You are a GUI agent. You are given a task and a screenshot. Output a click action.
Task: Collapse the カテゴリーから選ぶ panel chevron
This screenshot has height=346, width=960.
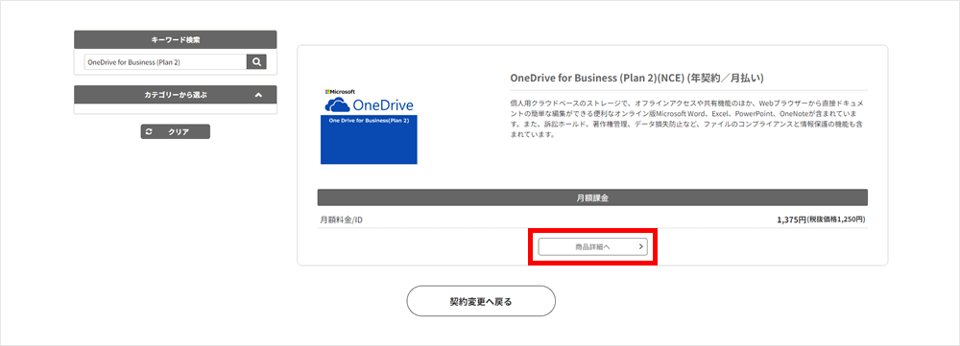(x=258, y=95)
